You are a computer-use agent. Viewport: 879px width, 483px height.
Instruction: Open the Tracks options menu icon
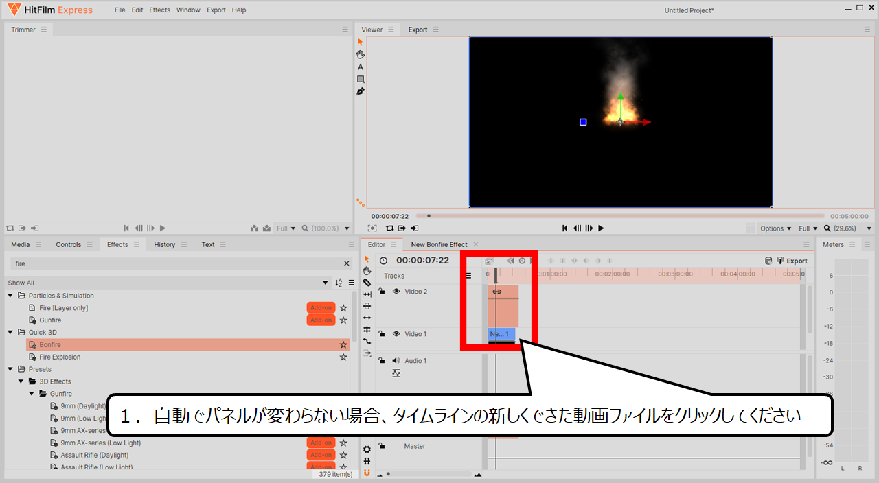pyautogui.click(x=469, y=276)
